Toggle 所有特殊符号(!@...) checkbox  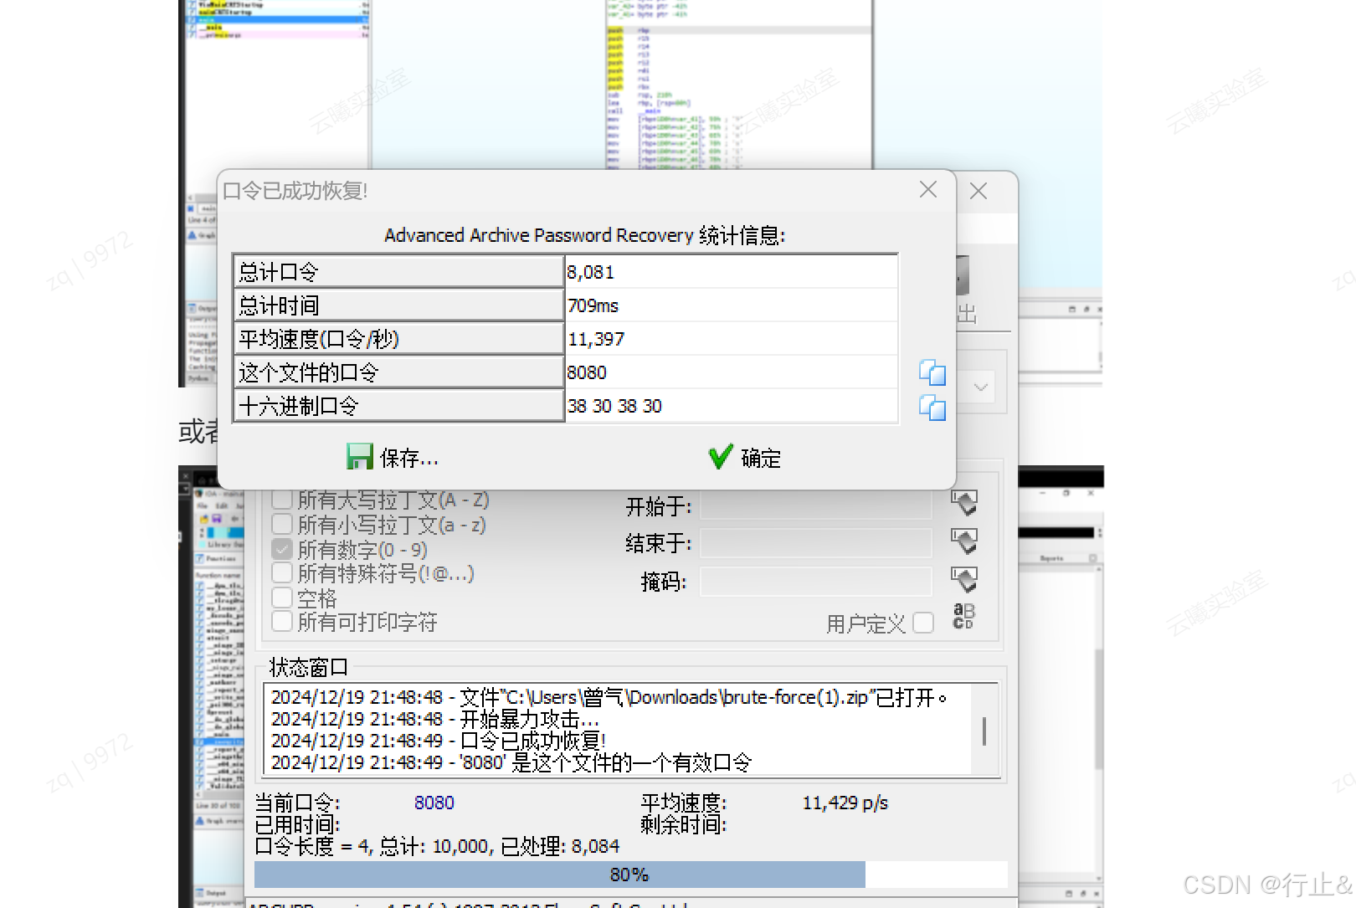[x=282, y=573]
